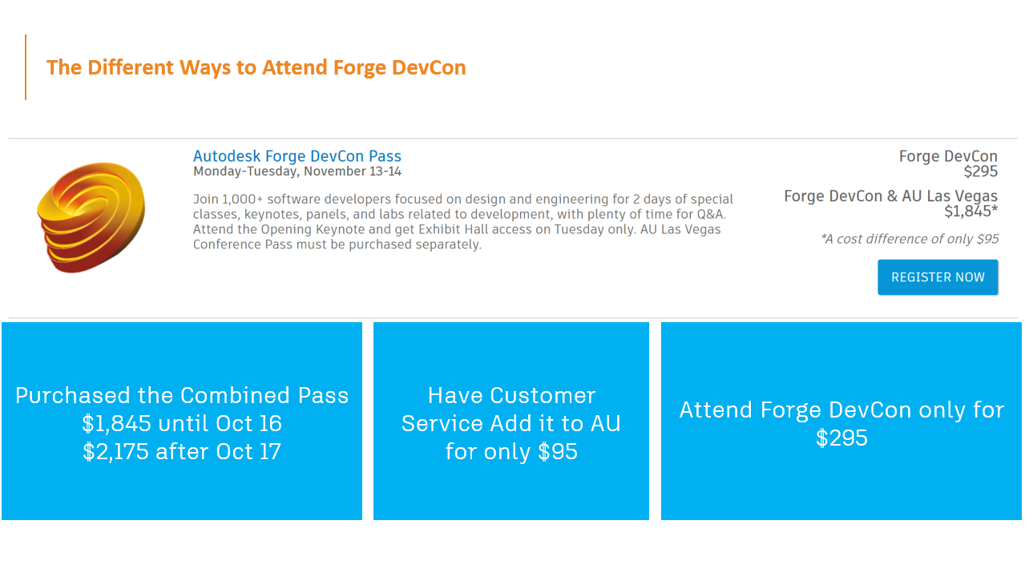Click the $1,845* combined price text
Image resolution: width=1025 pixels, height=569 pixels.
[971, 212]
